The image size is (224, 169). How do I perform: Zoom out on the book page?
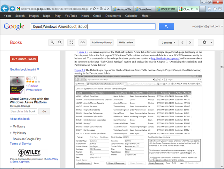60,43
